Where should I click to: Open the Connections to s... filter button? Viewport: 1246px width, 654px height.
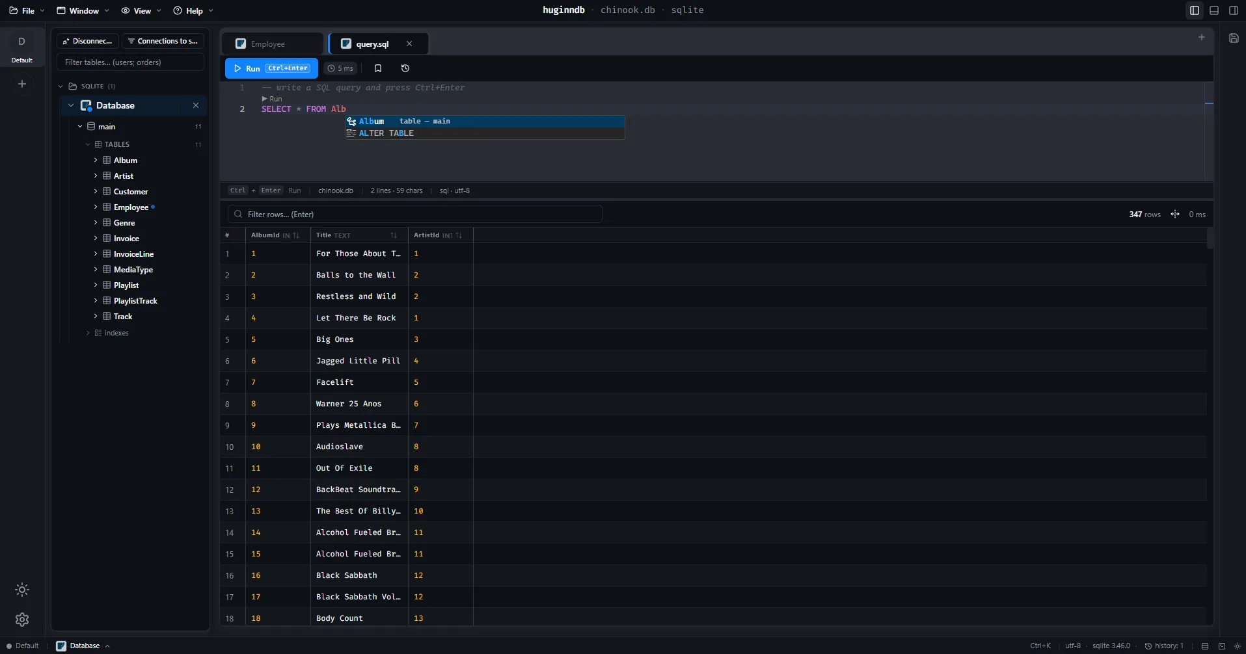[x=163, y=41]
